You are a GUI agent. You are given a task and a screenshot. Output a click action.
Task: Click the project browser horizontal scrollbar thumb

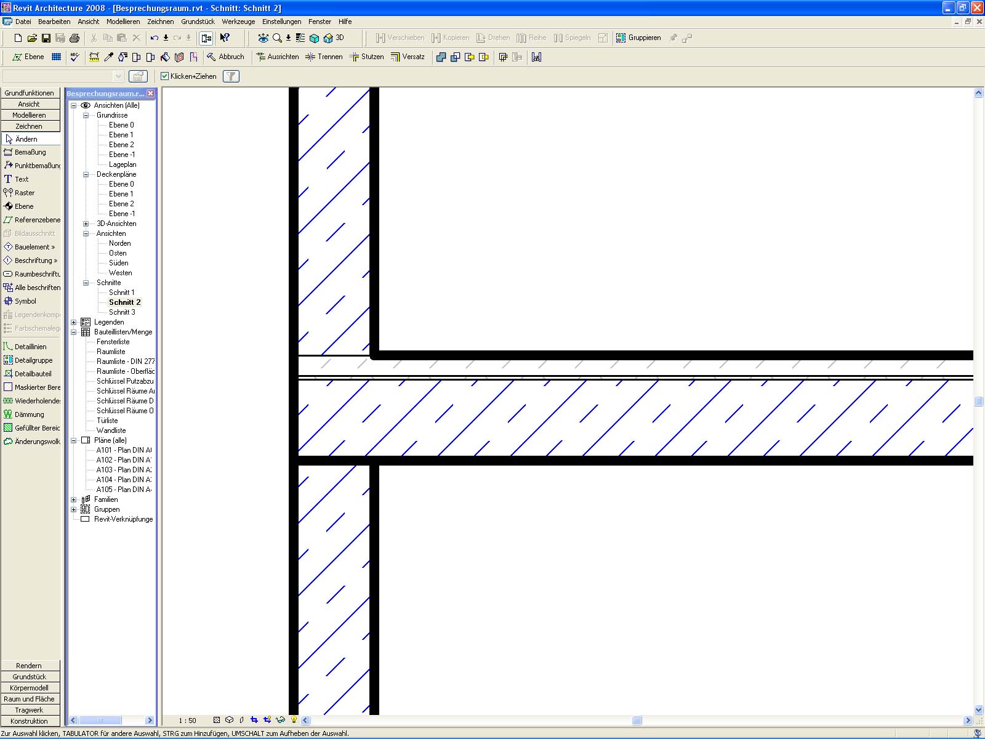point(100,721)
